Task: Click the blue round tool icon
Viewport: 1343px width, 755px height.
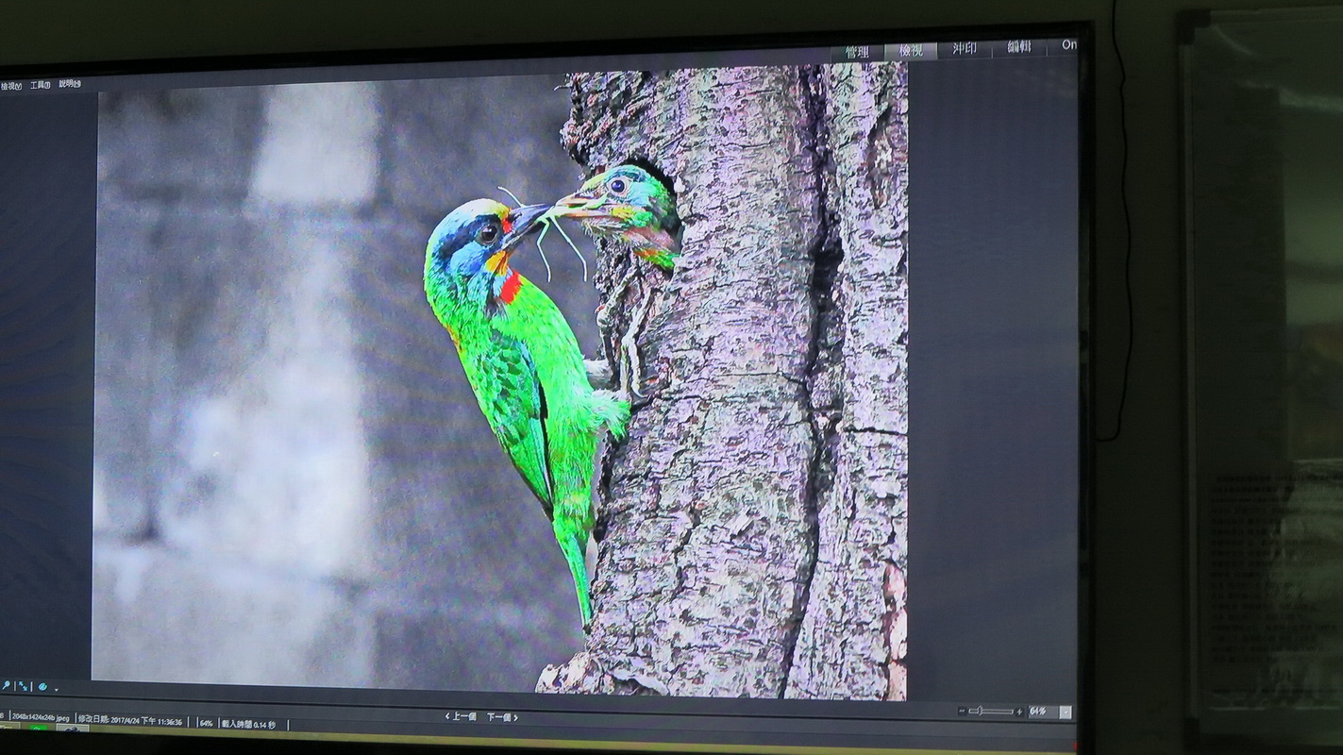Action: click(x=42, y=686)
